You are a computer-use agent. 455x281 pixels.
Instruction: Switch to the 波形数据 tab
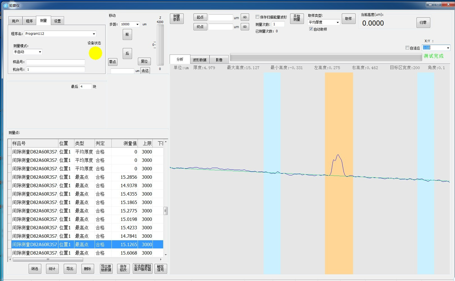[x=199, y=60]
